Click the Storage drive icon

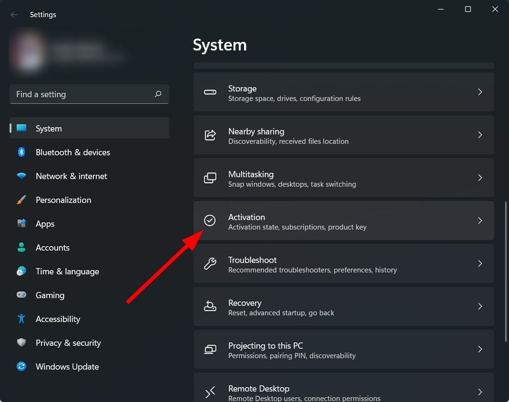(210, 92)
